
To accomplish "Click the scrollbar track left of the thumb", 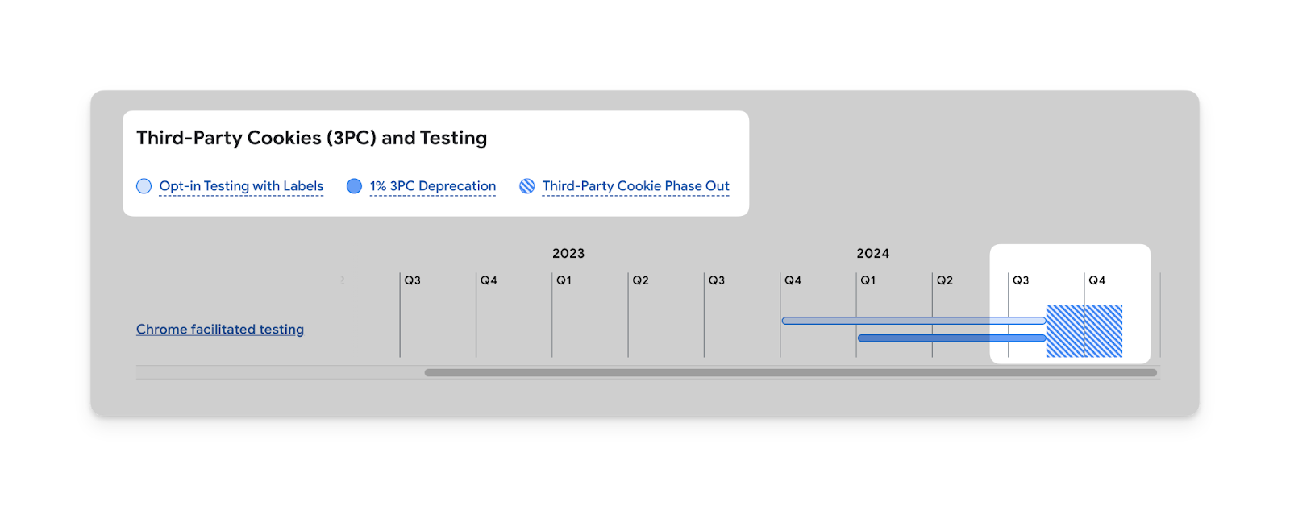I will (x=280, y=372).
